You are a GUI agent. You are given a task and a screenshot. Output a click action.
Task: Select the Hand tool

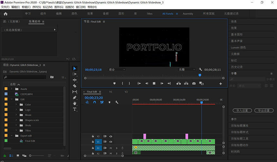pyautogui.click(x=75, y=103)
